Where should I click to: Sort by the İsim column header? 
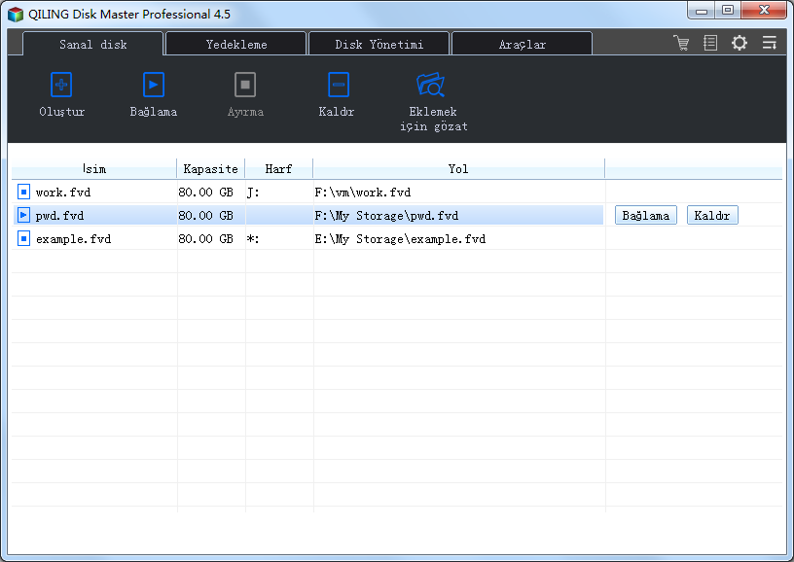94,169
